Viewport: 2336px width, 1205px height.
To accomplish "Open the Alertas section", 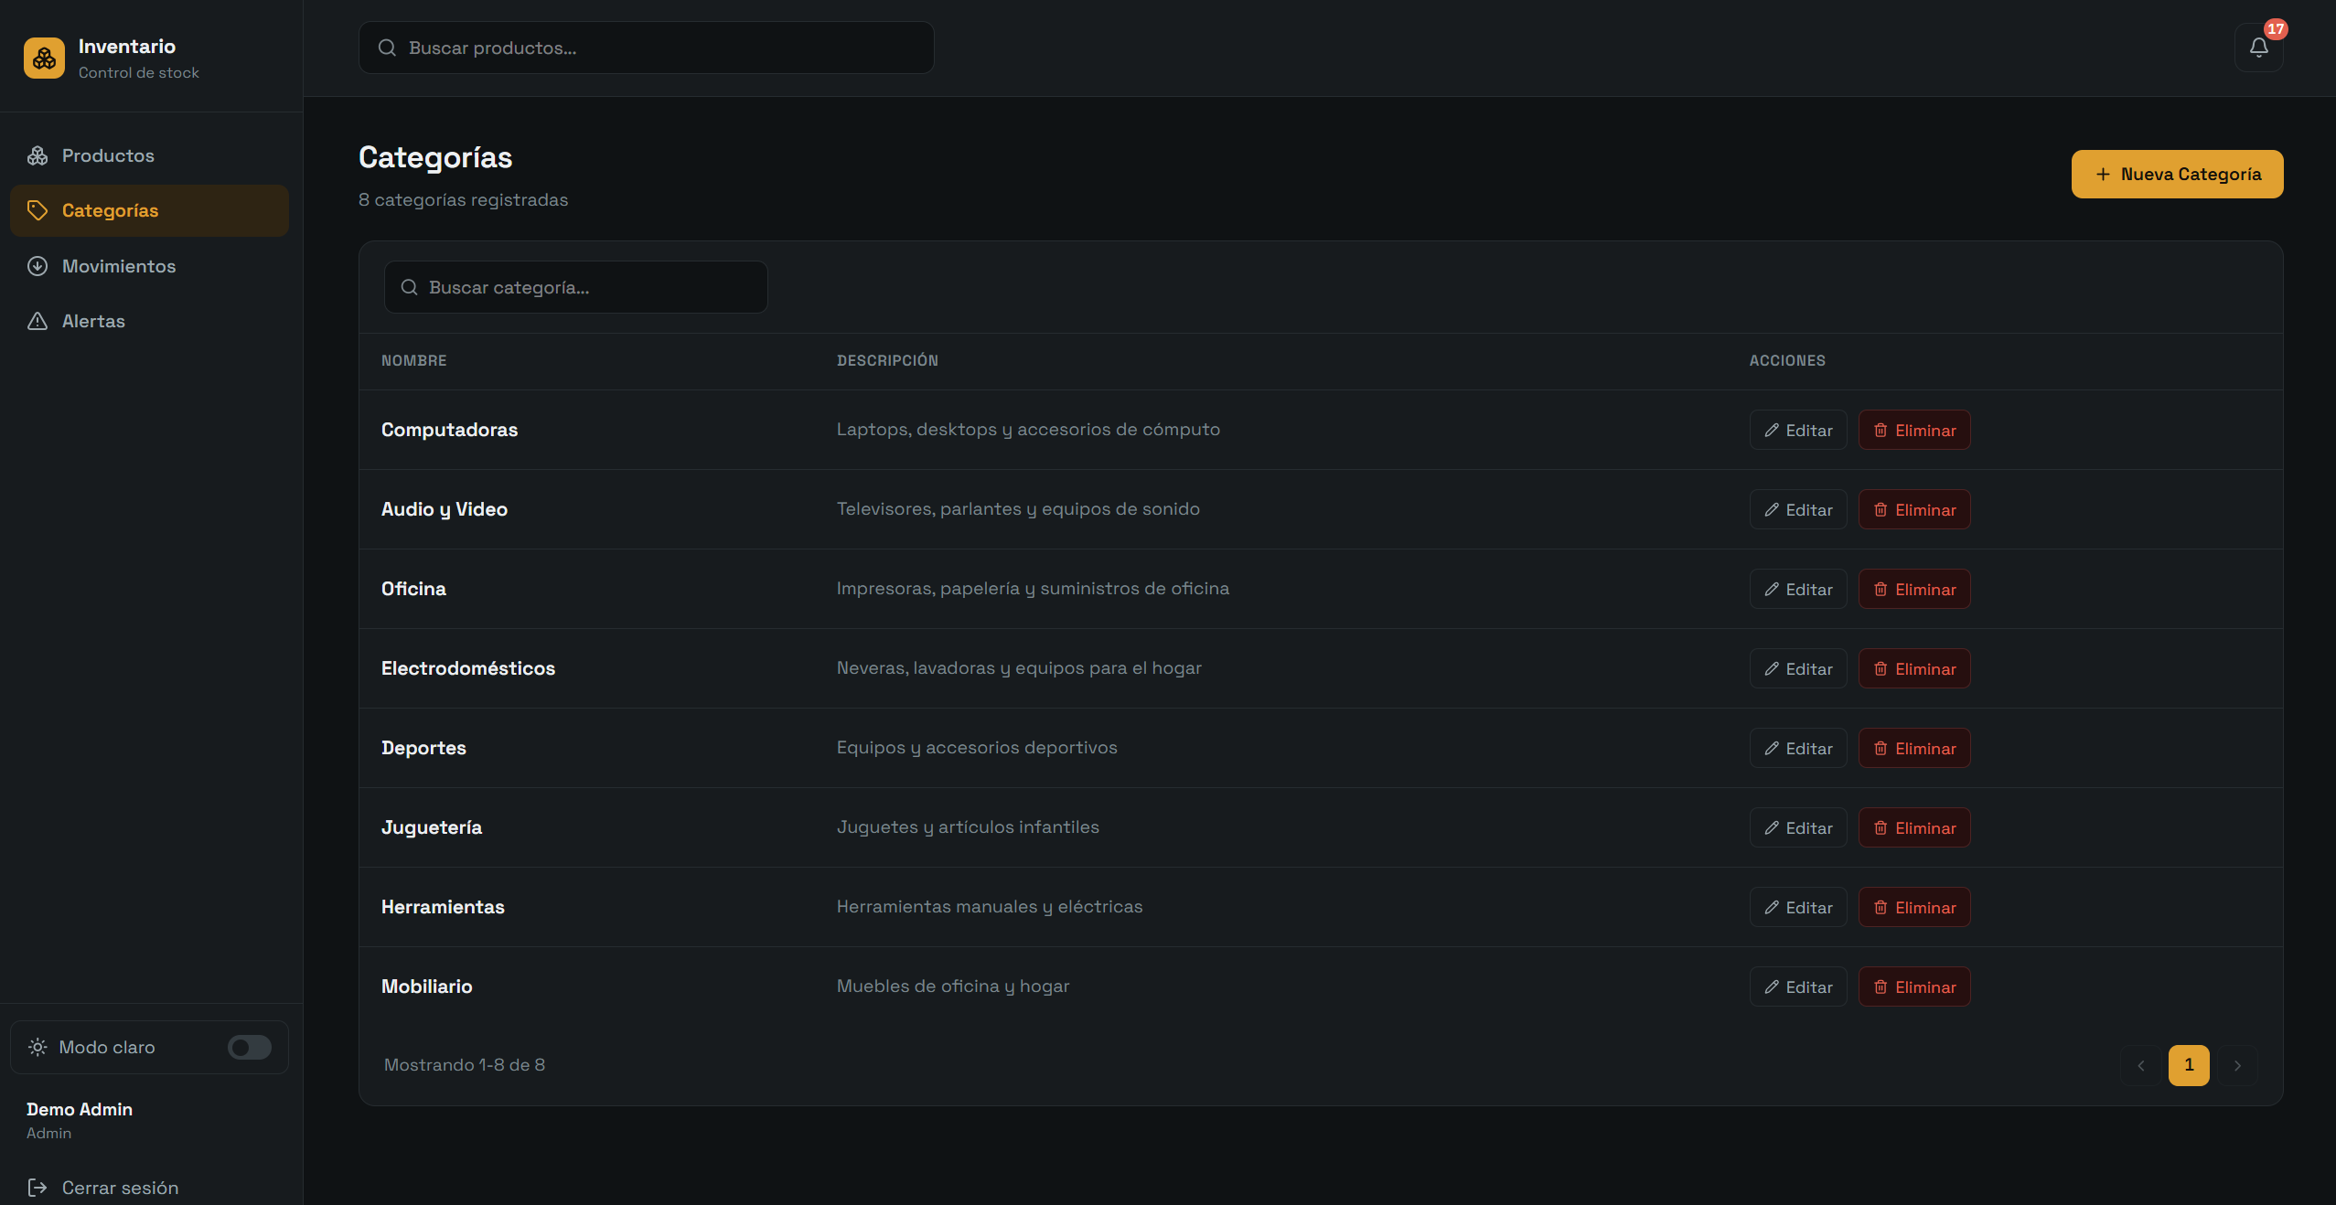I will coord(149,321).
